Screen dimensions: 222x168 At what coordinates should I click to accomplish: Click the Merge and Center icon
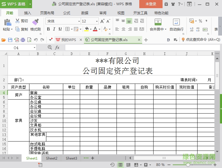pos(158,22)
